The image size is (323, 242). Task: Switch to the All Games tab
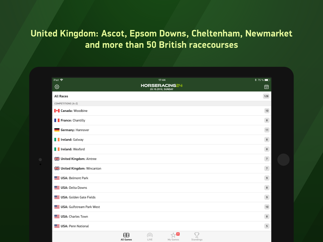click(x=126, y=237)
